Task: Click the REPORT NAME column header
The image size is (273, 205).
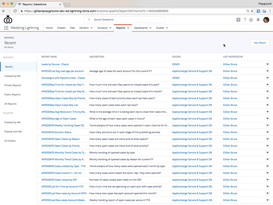Action: [49, 57]
